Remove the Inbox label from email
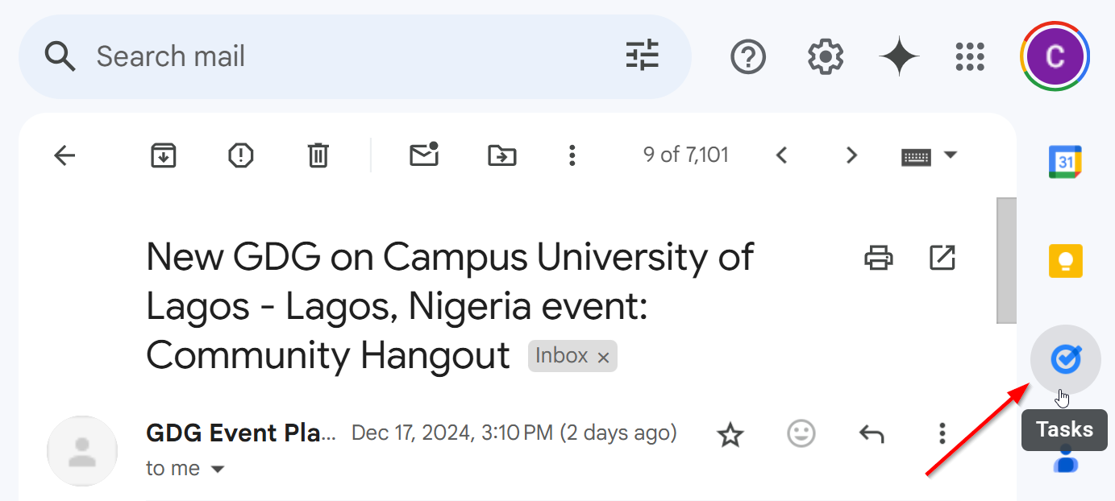1115x501 pixels. tap(603, 358)
